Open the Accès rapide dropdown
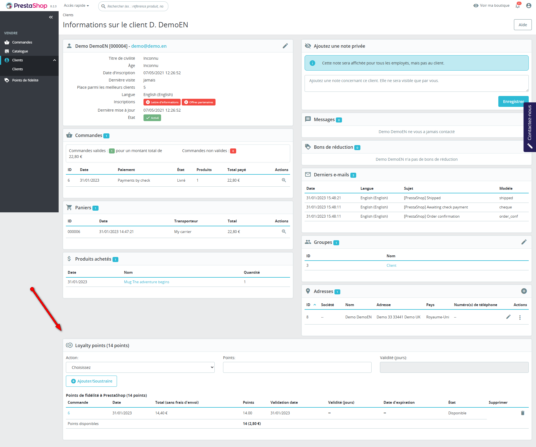This screenshot has width=536, height=447. point(76,6)
